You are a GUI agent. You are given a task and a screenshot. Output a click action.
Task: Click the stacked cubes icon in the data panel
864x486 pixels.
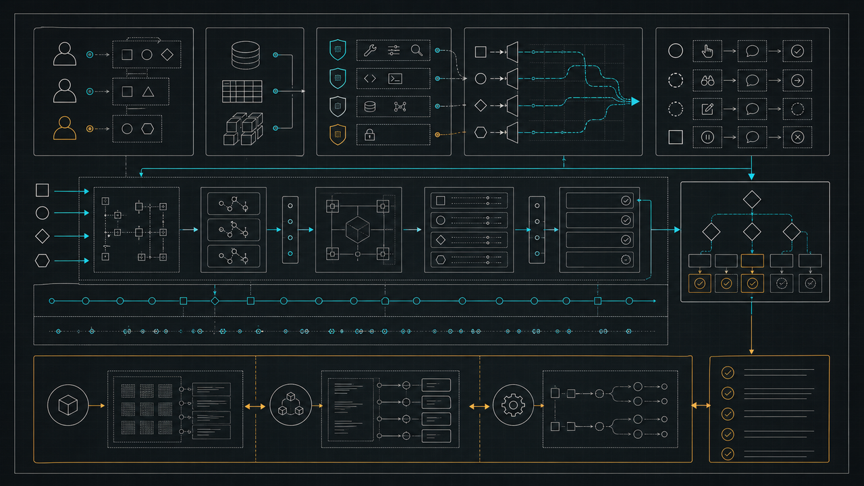244,128
